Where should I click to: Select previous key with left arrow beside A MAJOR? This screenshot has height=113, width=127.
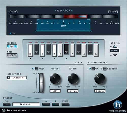(55, 10)
